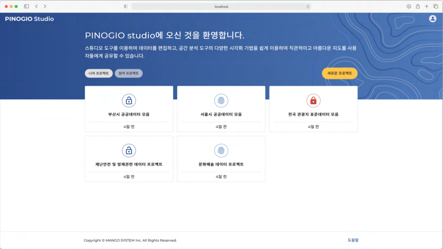Switch to the 참여 프로젝트 tab
The image size is (443, 249).
coord(128,73)
